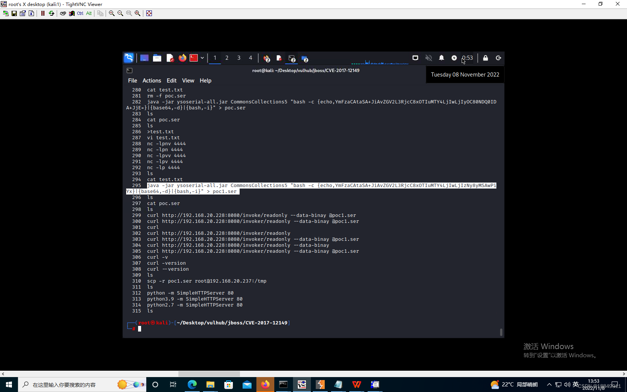Switch to Kali workspace 2

tap(227, 58)
